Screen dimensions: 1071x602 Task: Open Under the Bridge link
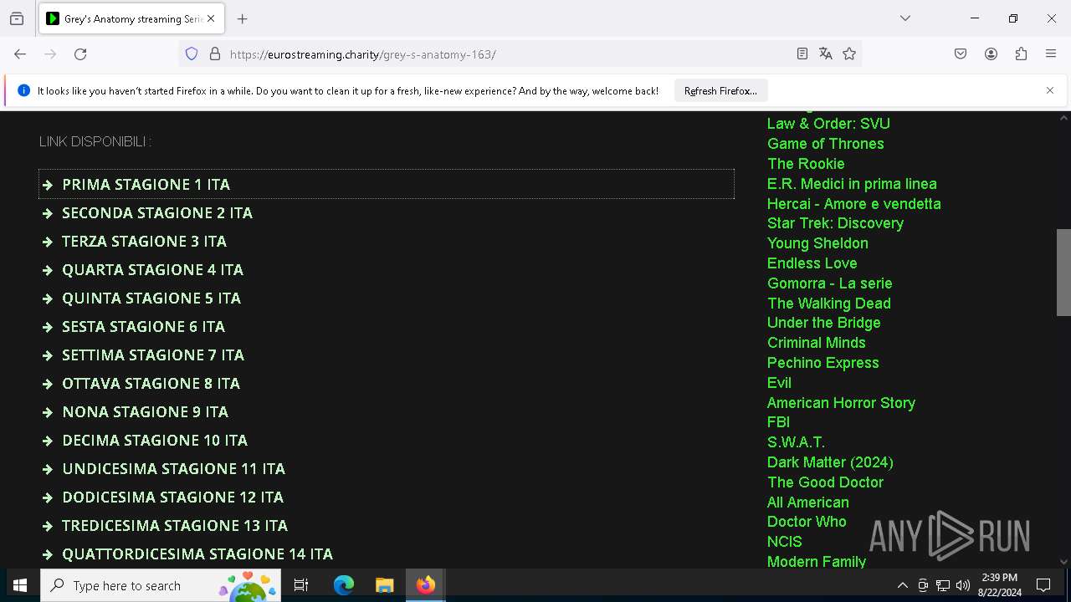[823, 323]
